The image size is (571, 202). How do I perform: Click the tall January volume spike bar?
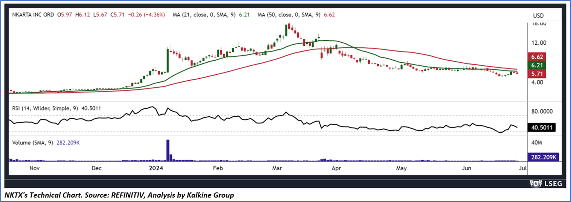[168, 150]
